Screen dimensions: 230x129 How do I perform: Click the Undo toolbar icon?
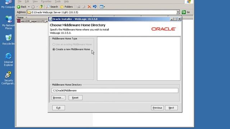95,7
